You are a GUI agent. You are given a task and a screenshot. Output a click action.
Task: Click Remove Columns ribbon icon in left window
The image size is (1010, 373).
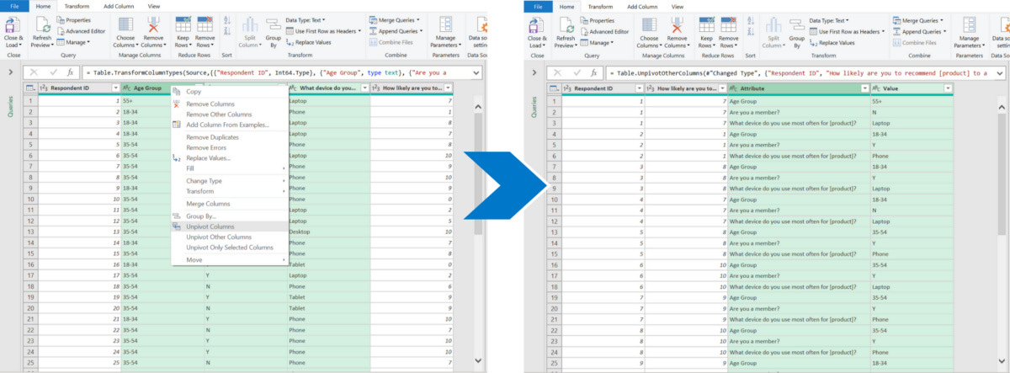(153, 24)
